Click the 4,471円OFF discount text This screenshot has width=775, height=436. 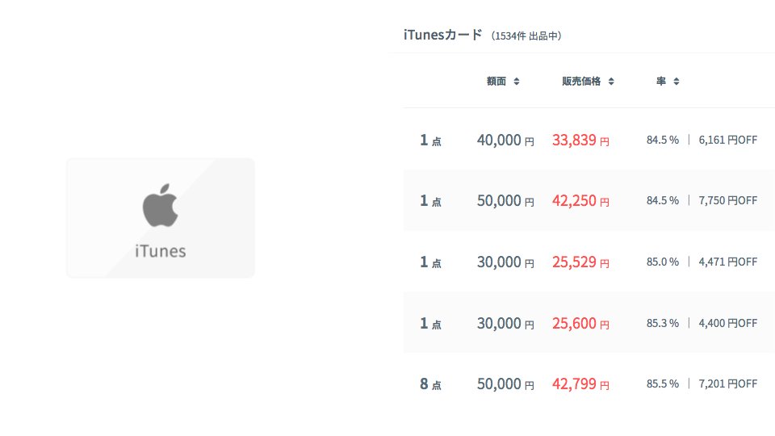pos(727,262)
